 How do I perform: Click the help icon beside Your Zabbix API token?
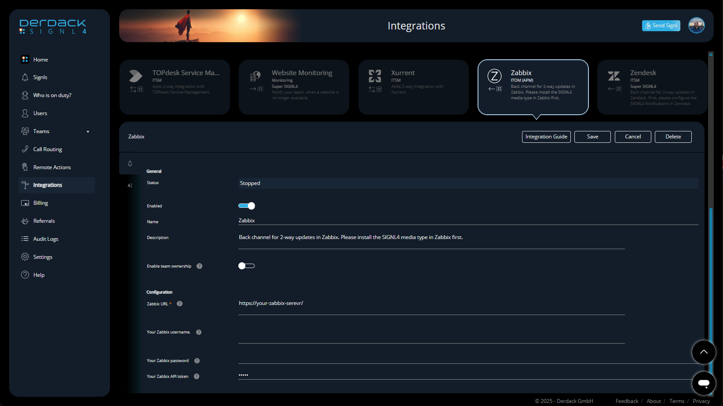coord(197,377)
